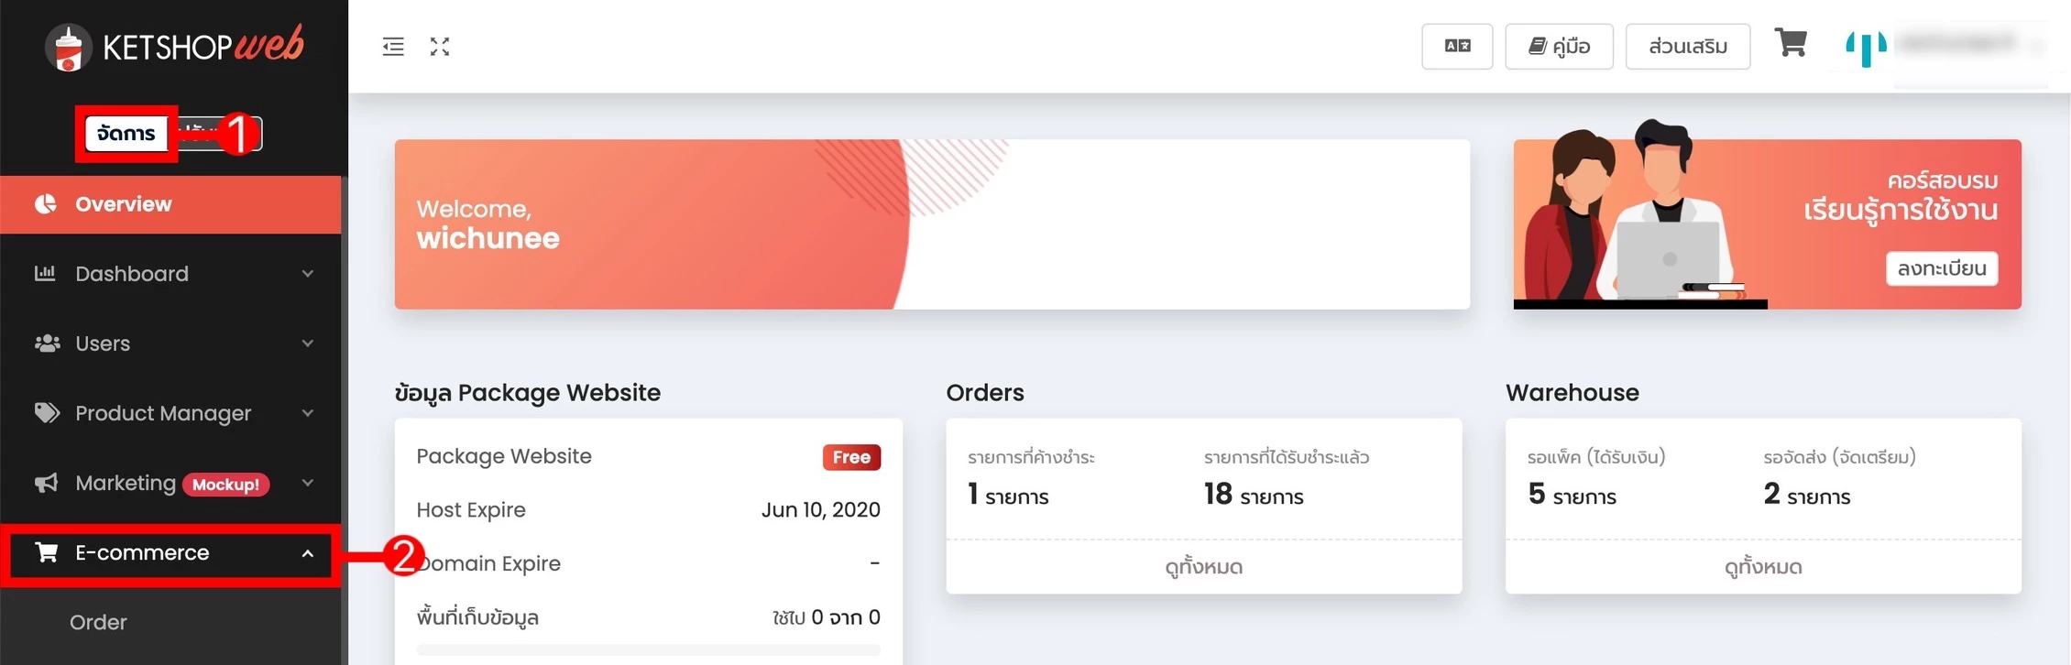Click the Product Manager tags icon
2071x665 pixels.
pos(47,412)
